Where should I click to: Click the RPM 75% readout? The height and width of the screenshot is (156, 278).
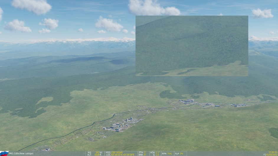[167, 154]
